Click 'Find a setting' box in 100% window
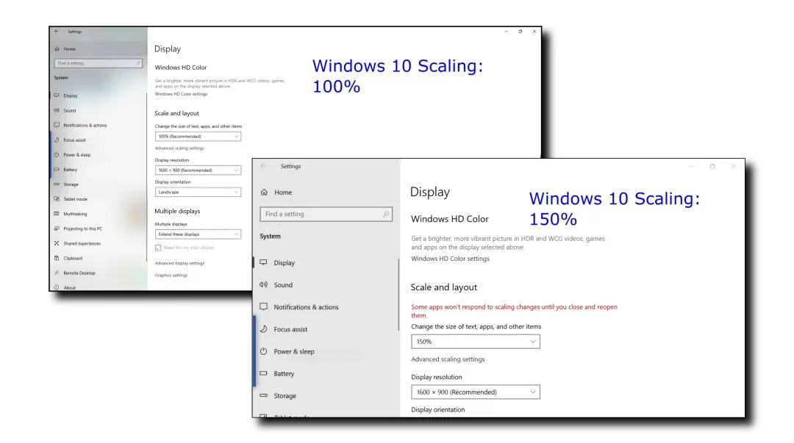Screen dimensions: 794x443 99,63
